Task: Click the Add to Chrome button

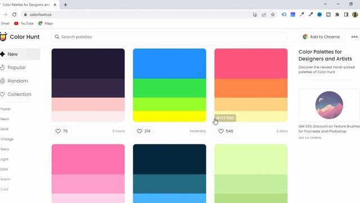Action: 321,37
